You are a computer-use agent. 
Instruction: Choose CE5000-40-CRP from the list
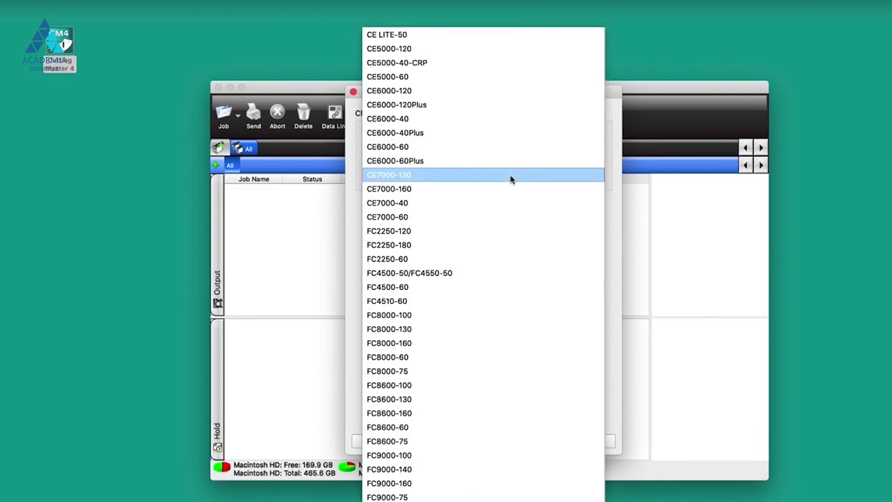484,63
